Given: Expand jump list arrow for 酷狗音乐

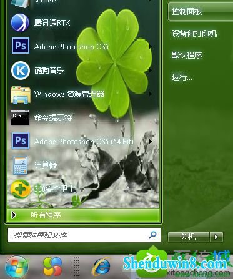Looking at the screenshot, I should [150, 70].
